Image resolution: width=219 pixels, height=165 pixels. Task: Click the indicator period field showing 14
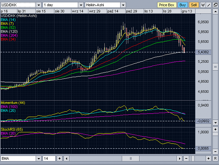(49, 158)
